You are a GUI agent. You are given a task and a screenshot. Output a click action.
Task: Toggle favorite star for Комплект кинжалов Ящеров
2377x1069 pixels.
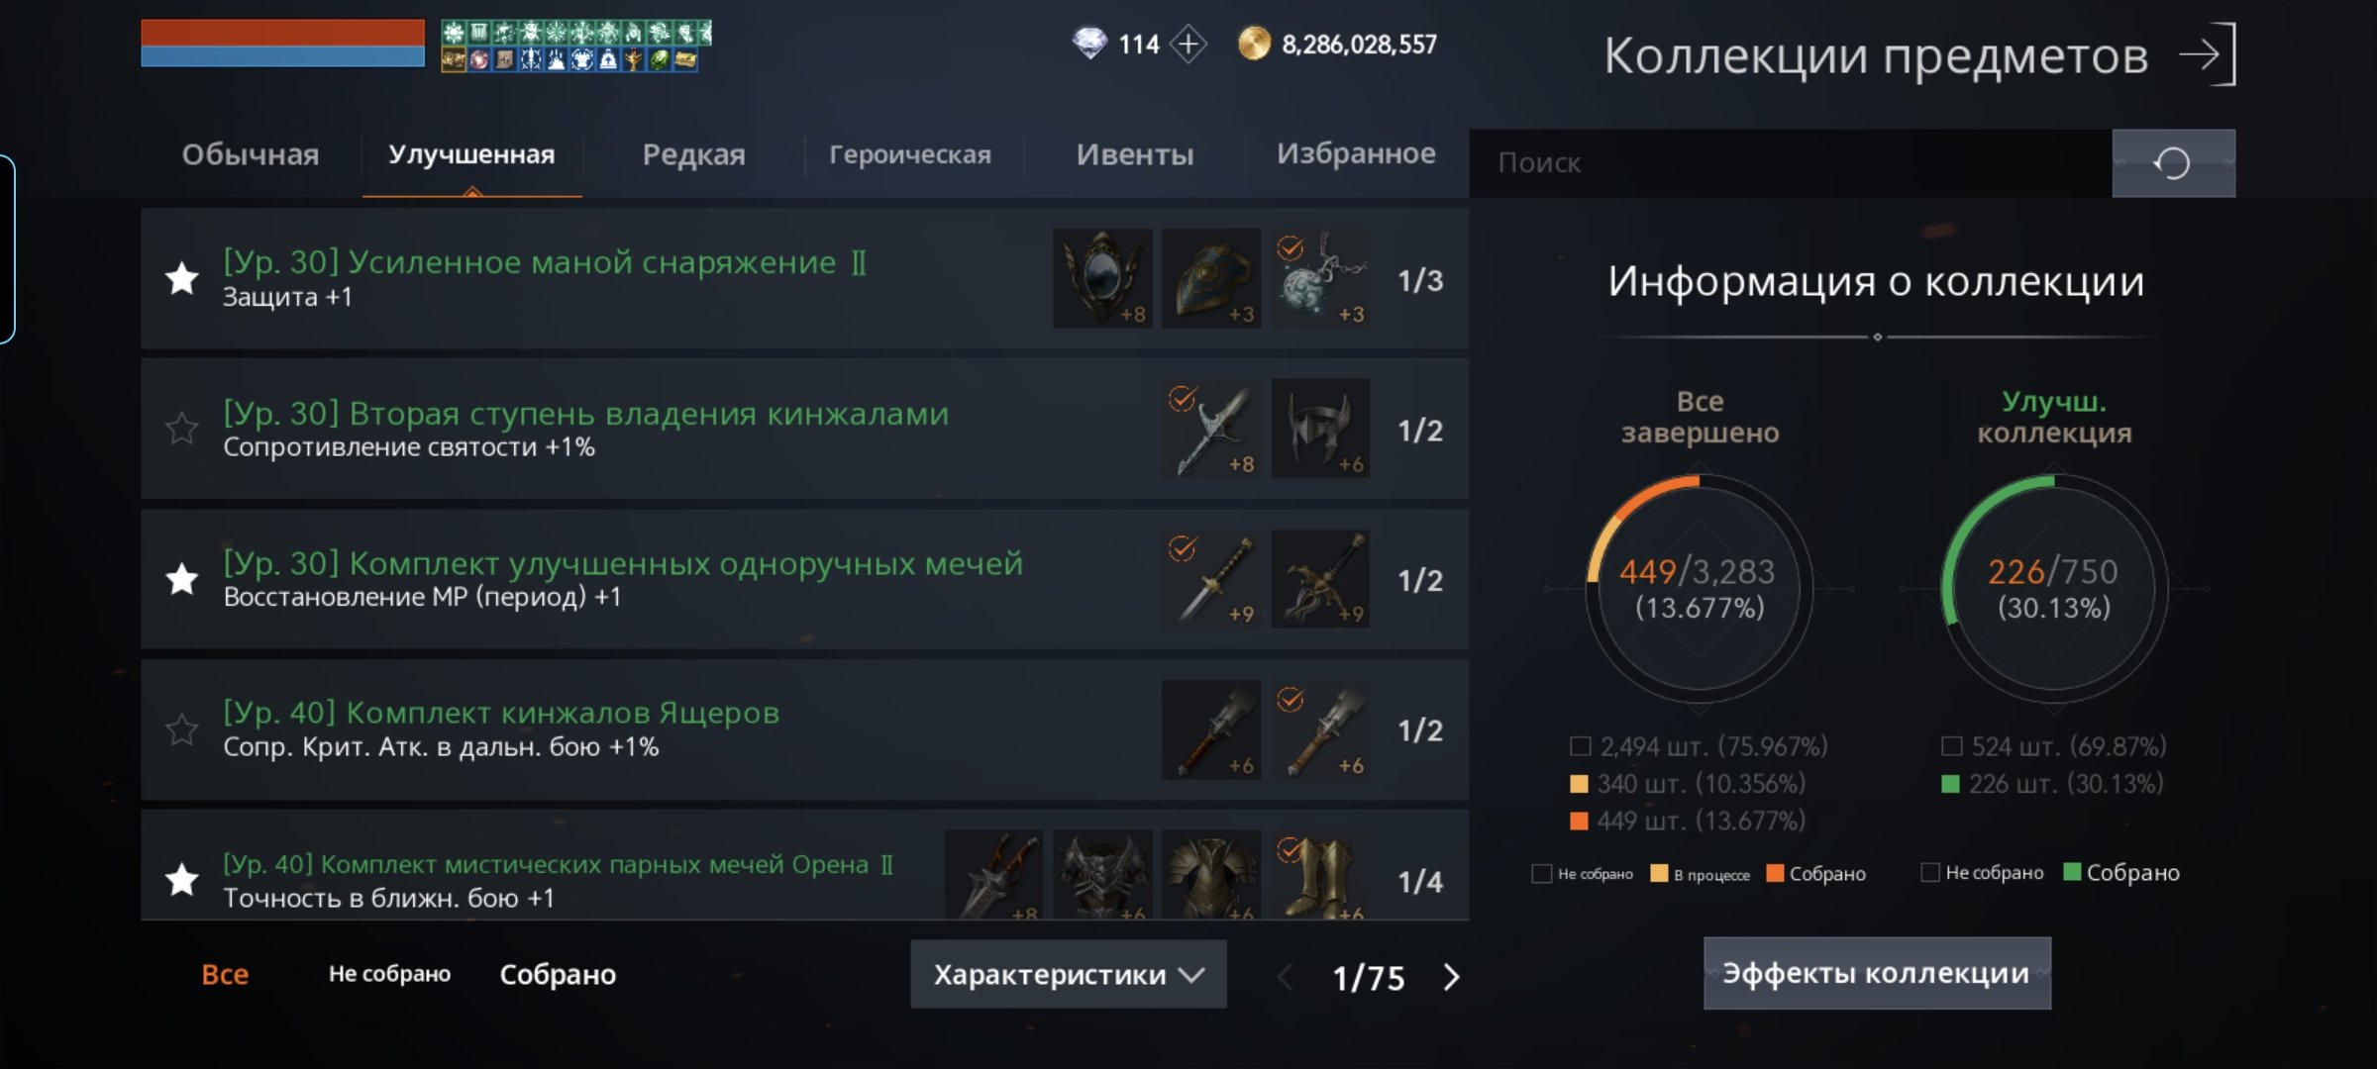tap(182, 729)
